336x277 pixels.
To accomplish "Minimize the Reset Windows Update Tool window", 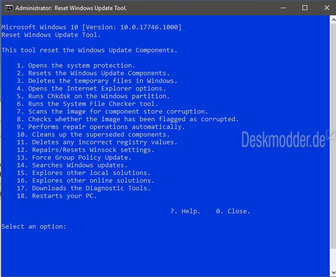I will [x=283, y=8].
